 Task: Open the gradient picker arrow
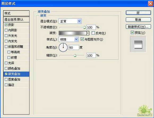[x=88, y=33]
